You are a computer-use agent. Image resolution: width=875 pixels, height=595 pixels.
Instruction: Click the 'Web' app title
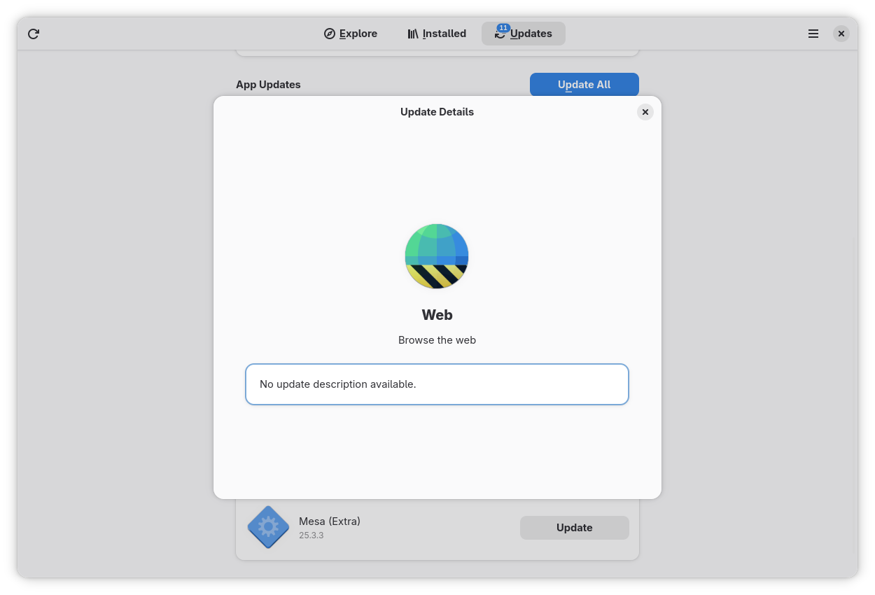coord(437,315)
